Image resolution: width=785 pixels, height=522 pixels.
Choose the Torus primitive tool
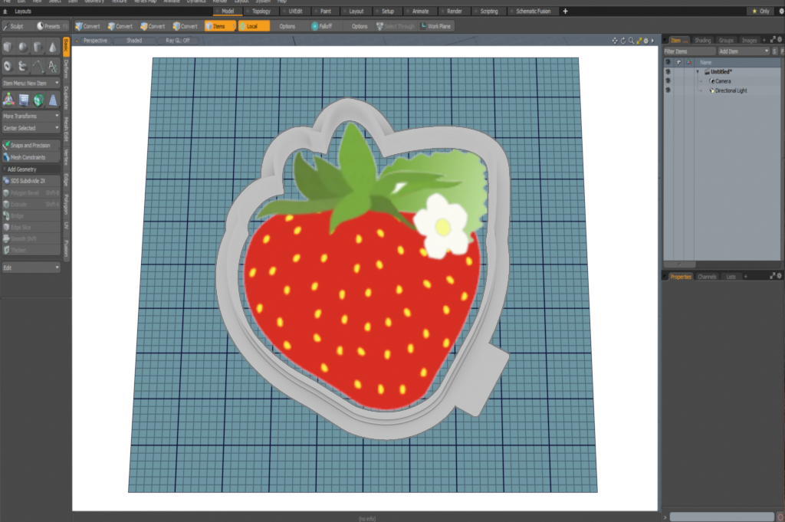pyautogui.click(x=8, y=66)
